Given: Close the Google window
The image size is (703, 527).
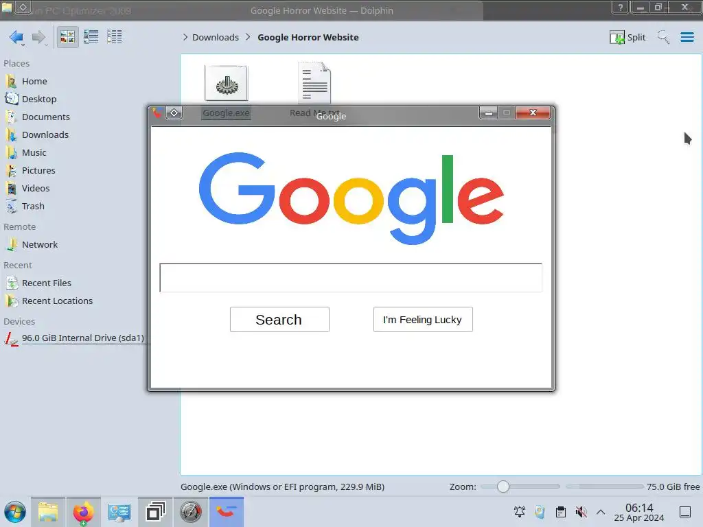Looking at the screenshot, I should click(533, 113).
